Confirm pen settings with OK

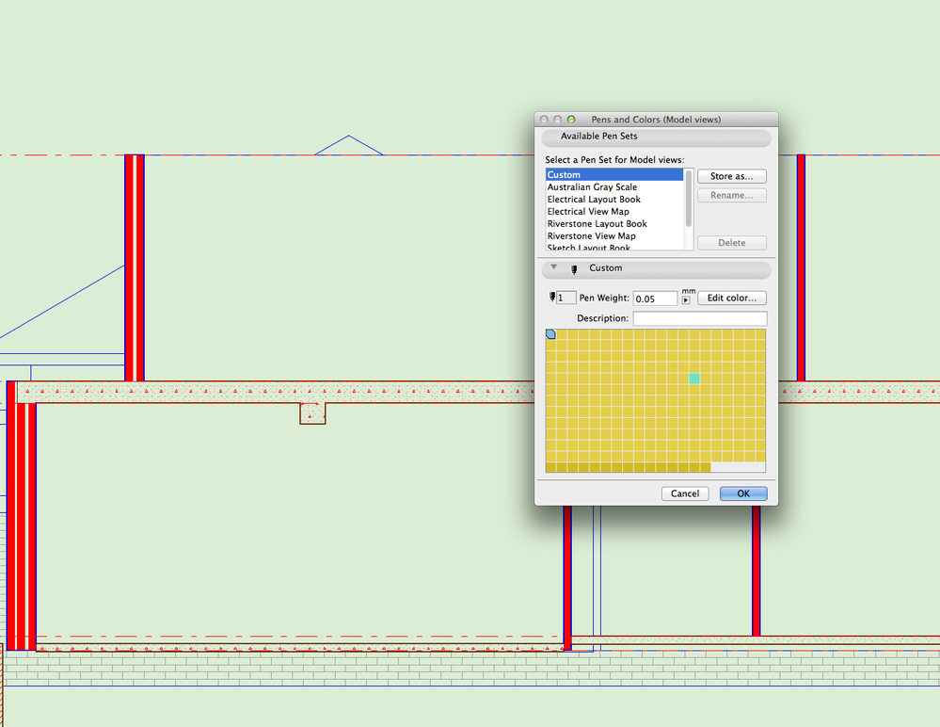pyautogui.click(x=742, y=493)
